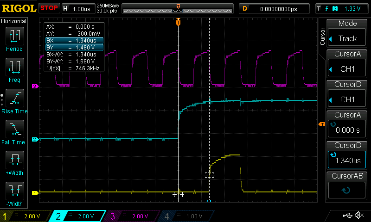This screenshot has width=371, height=222.
Task: Click the AX = 0.000 s readout
Action: pyautogui.click(x=70, y=27)
